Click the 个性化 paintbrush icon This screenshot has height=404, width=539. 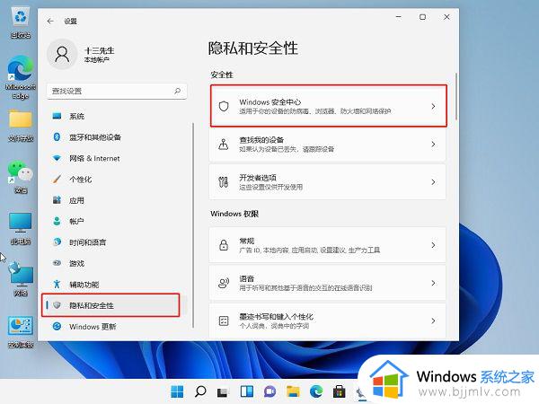click(x=57, y=179)
